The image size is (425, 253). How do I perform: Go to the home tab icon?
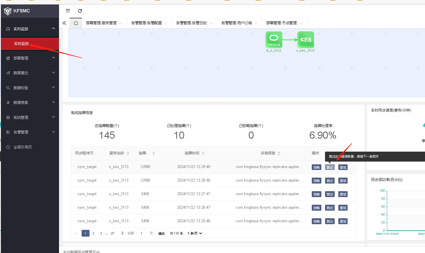pos(76,23)
